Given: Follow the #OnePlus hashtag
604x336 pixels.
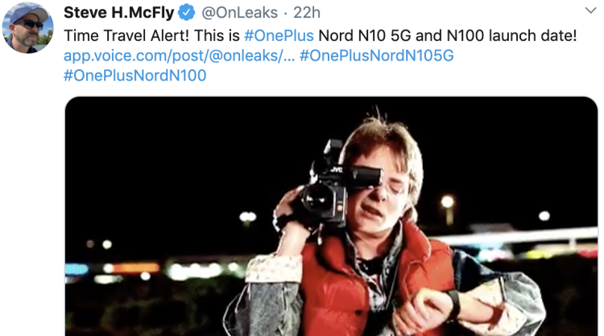Looking at the screenshot, I should click(279, 35).
